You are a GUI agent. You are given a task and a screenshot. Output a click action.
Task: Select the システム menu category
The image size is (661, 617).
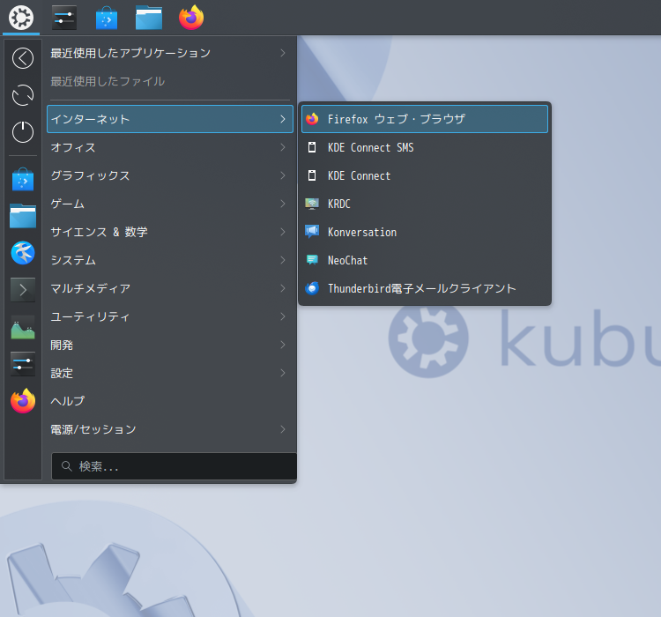tap(170, 260)
